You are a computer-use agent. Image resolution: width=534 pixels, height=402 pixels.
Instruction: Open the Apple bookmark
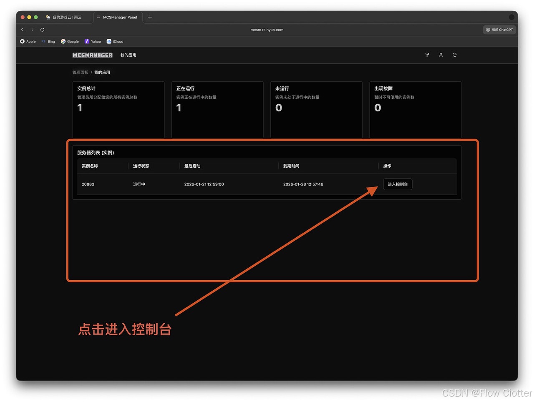pos(28,41)
